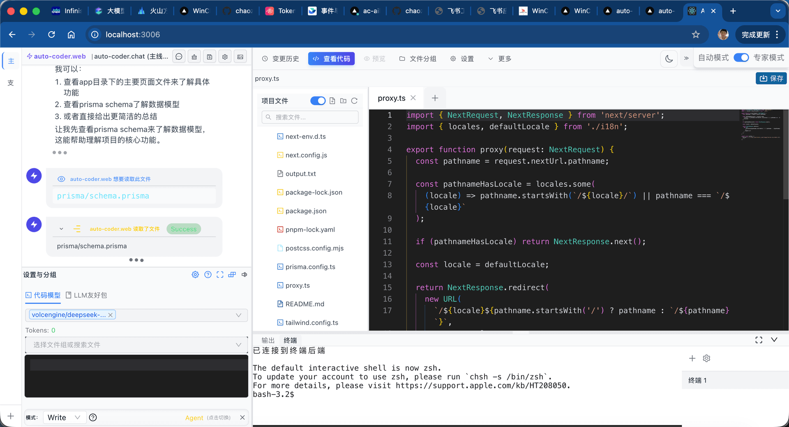
Task: Open the volcengine/deepseek model dropdown
Action: click(238, 315)
